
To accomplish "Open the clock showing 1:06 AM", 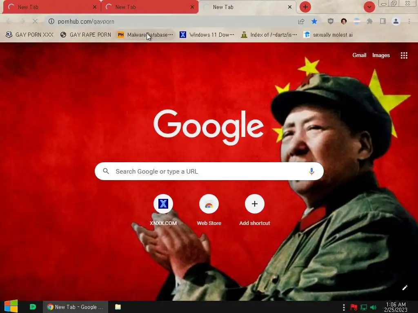I will pos(396,307).
